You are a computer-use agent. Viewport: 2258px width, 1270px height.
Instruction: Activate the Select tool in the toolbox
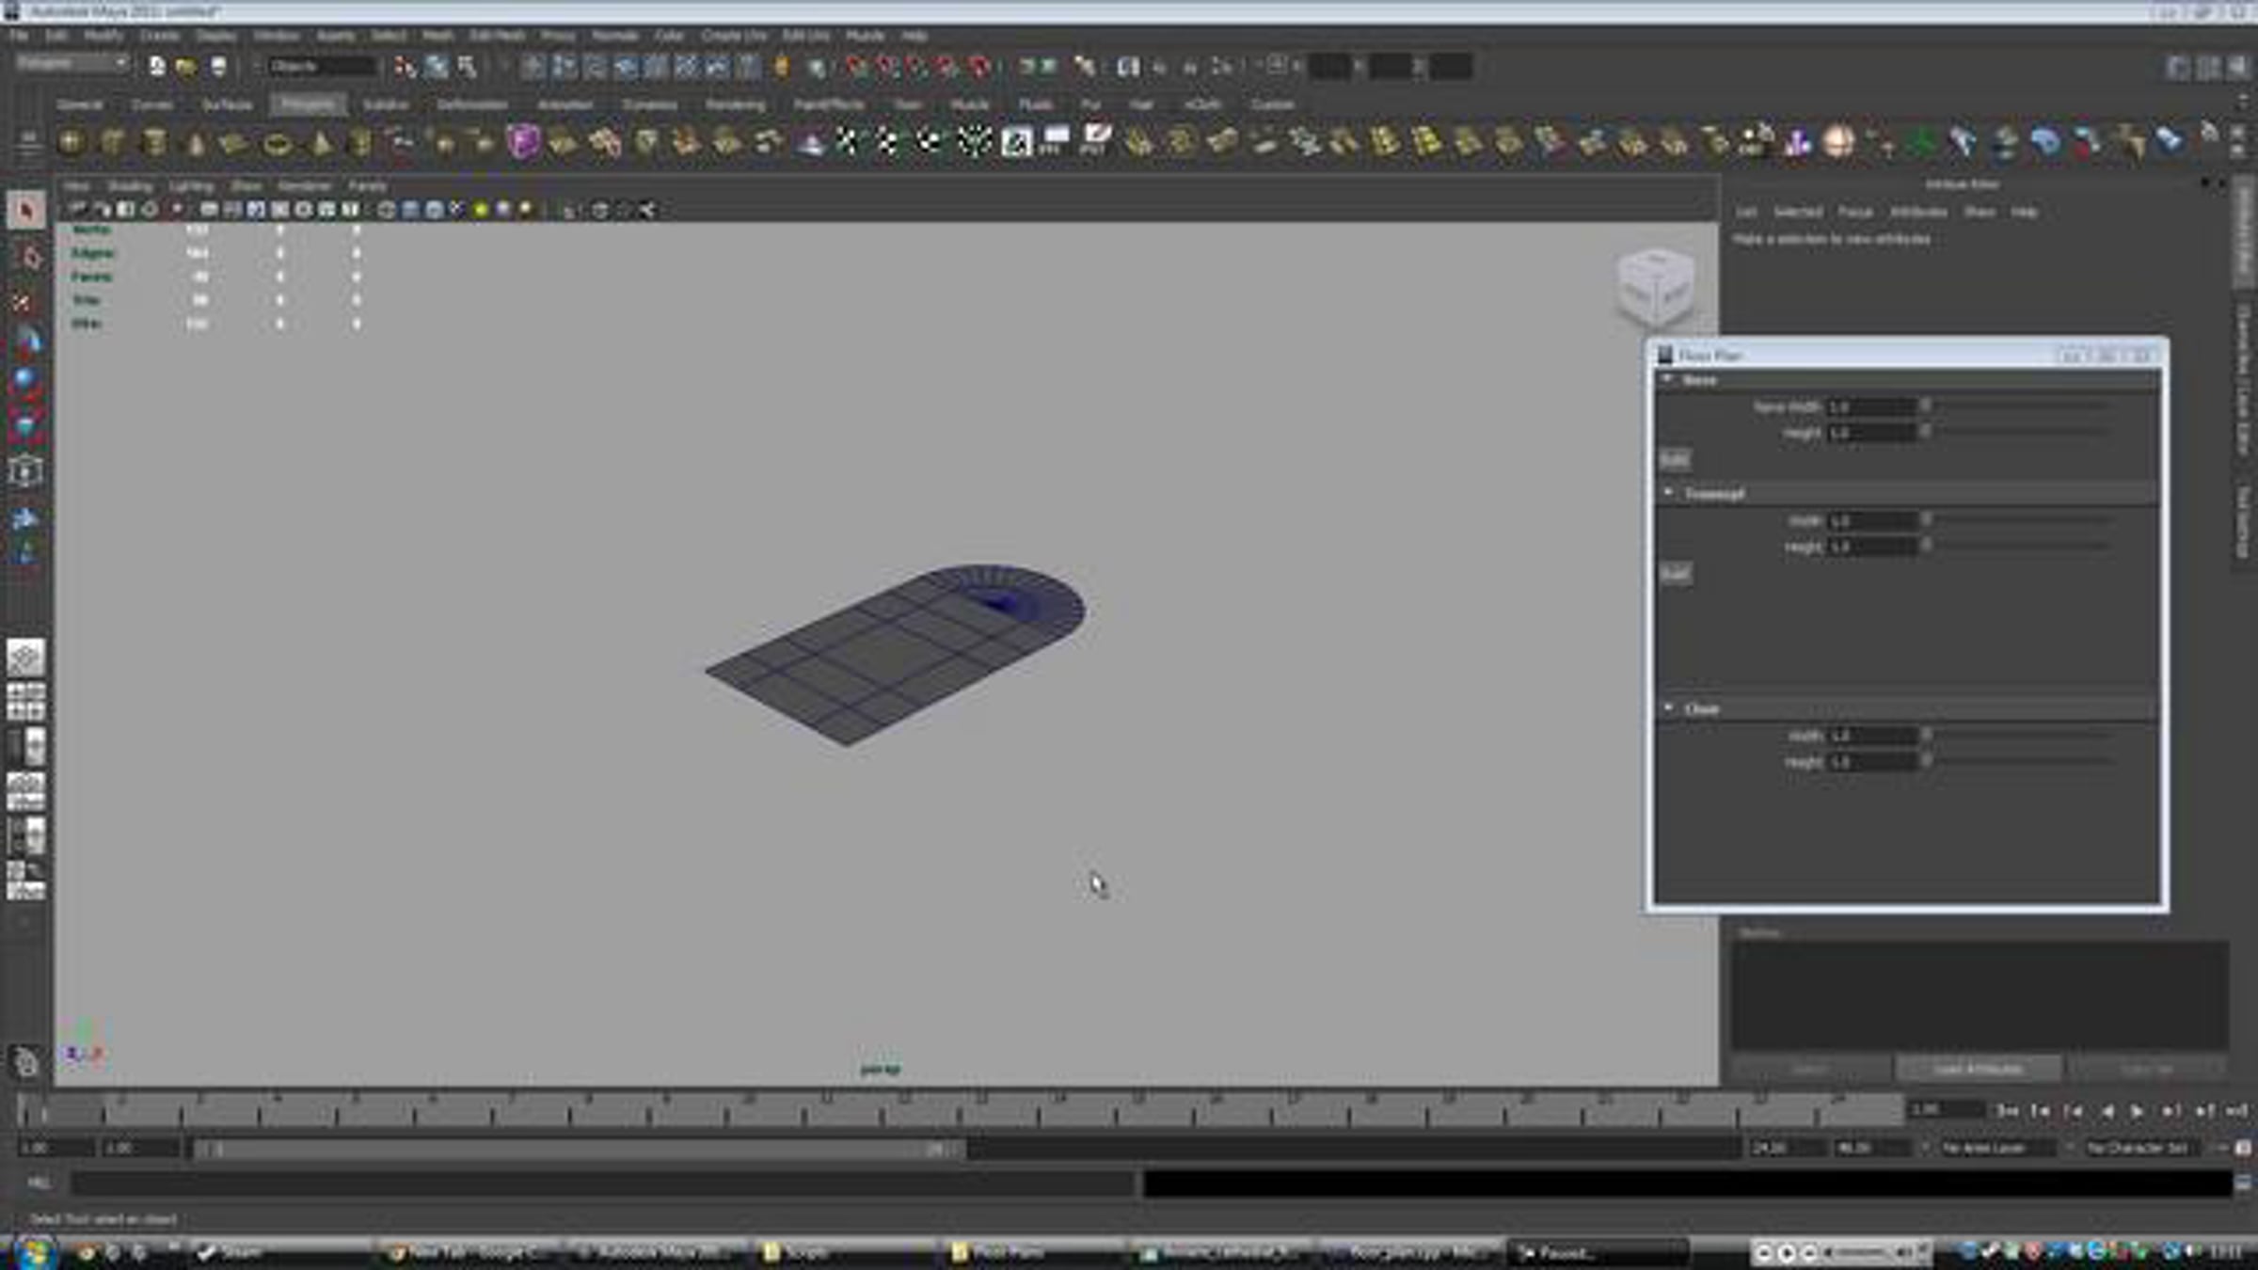coord(26,210)
